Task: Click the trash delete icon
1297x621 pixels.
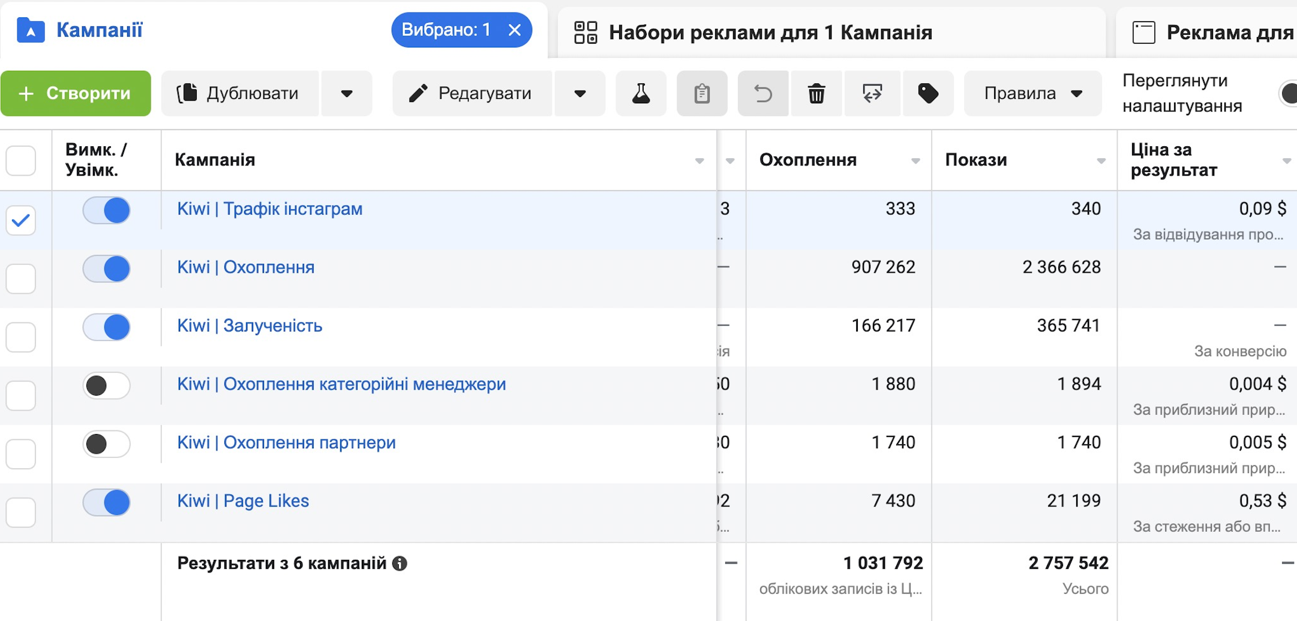Action: pyautogui.click(x=816, y=94)
